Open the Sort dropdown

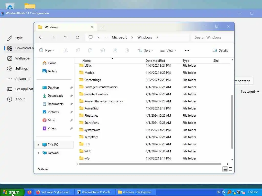[146, 50]
